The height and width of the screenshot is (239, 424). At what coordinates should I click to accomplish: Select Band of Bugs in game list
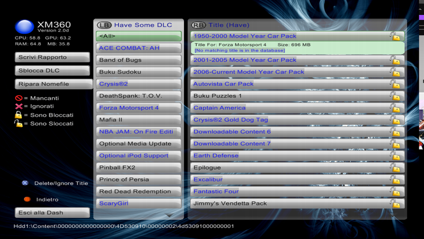tap(138, 60)
